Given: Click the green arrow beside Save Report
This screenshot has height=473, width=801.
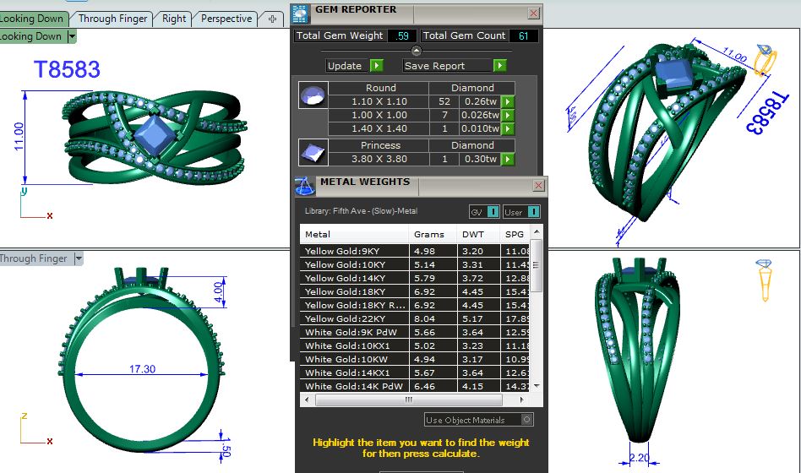Looking at the screenshot, I should click(x=500, y=66).
